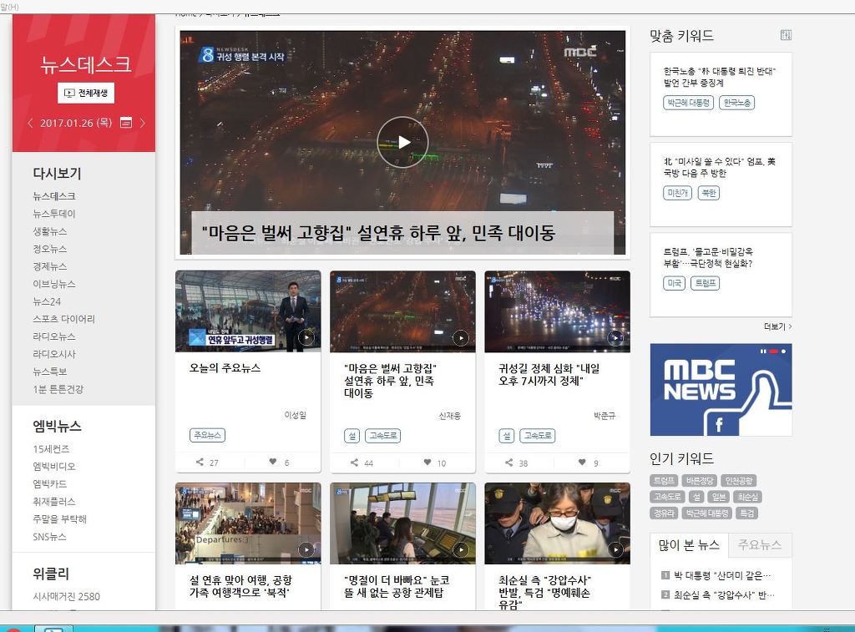Play the 설 연휴 맞아 여행 video thumbnail

[x=306, y=549]
